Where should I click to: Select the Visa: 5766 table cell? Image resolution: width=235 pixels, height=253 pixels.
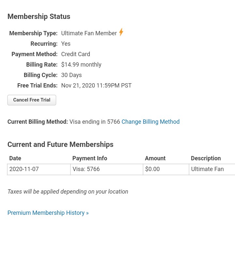coord(107,169)
